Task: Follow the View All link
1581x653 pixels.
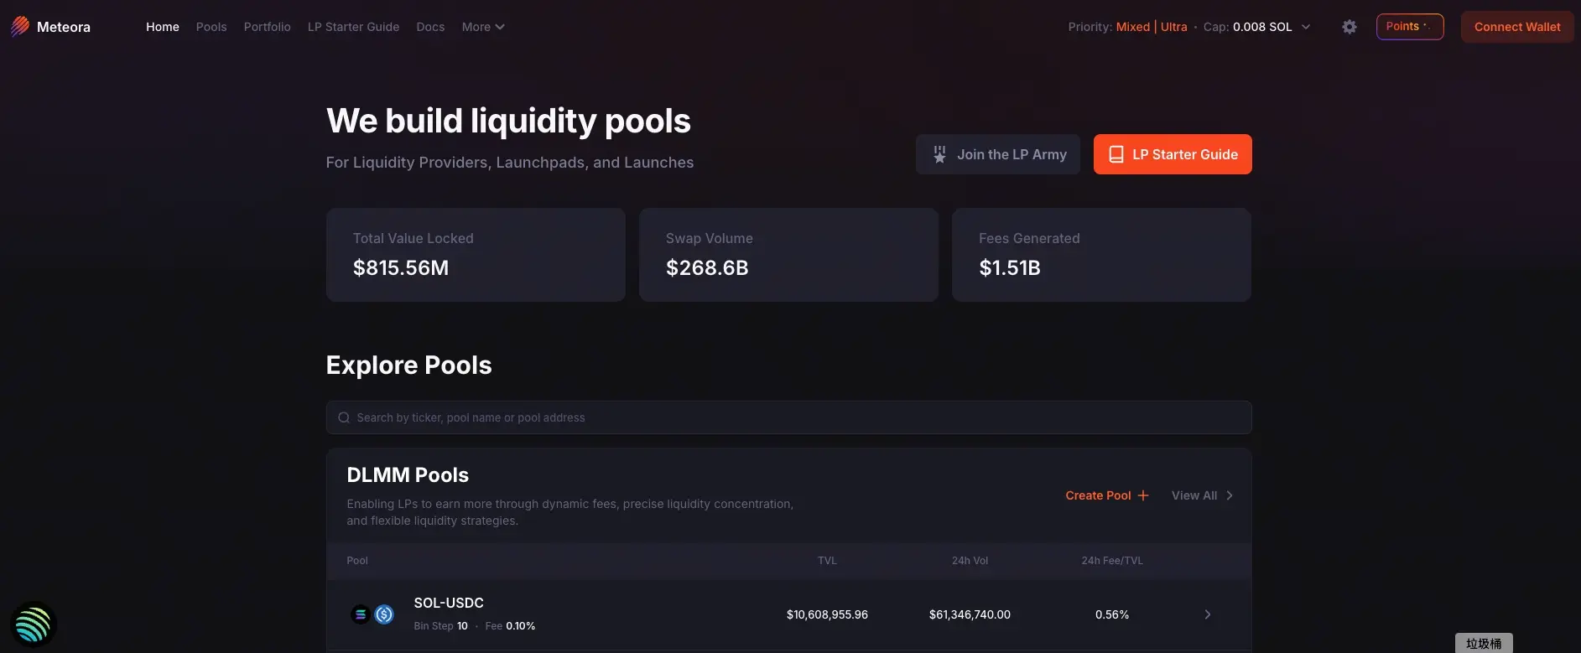Action: pyautogui.click(x=1201, y=495)
